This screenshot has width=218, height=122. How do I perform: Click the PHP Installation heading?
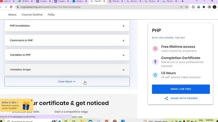(x=20, y=26)
